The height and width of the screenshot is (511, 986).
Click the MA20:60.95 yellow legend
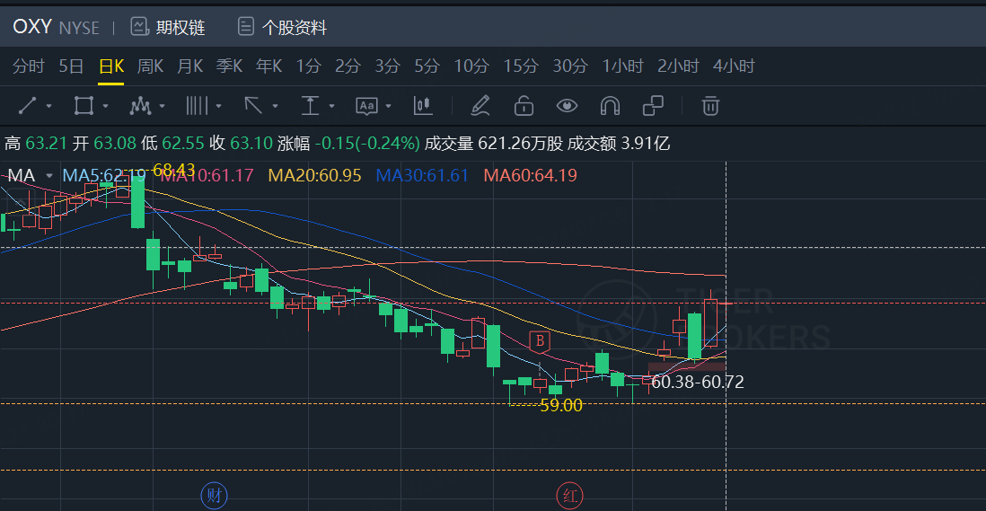coord(314,175)
